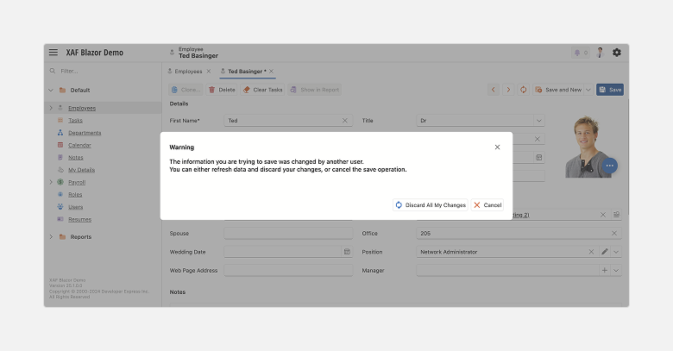Open the settings gear icon

pyautogui.click(x=616, y=53)
